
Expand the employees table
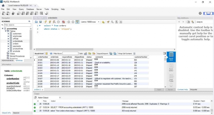pyautogui.click(x=8, y=36)
